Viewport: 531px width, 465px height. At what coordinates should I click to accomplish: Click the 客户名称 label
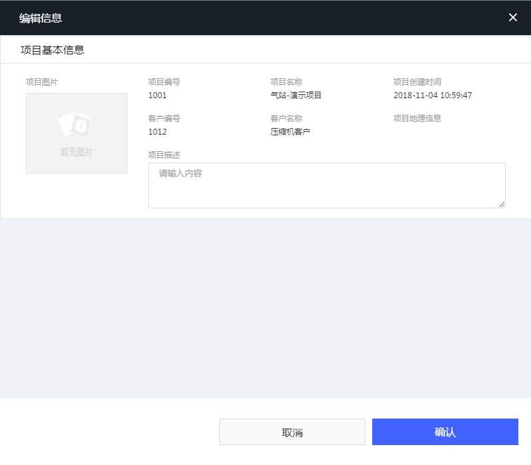[x=286, y=118]
